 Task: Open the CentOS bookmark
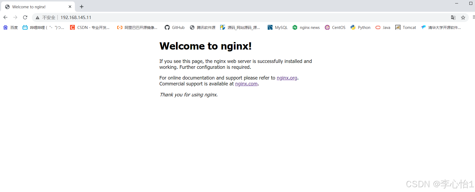pos(335,27)
